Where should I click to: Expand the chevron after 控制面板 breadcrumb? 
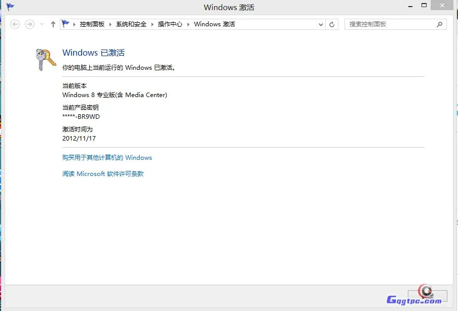click(x=110, y=24)
